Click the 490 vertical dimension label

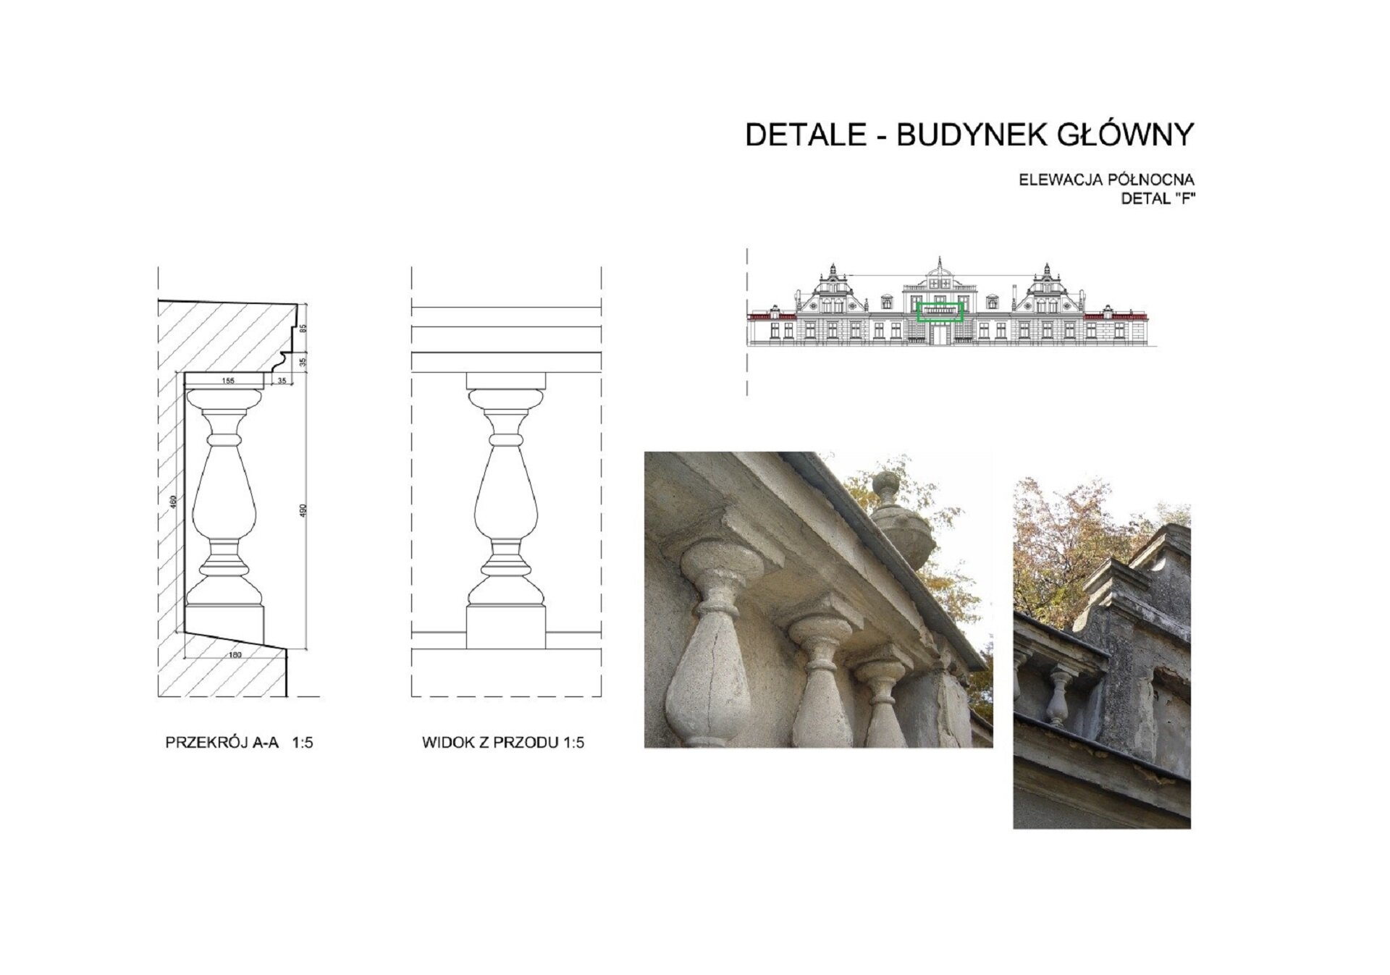pyautogui.click(x=304, y=510)
